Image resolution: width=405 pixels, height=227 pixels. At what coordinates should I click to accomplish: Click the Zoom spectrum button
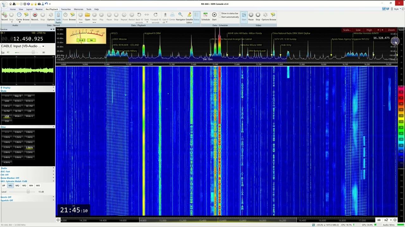coord(391,30)
